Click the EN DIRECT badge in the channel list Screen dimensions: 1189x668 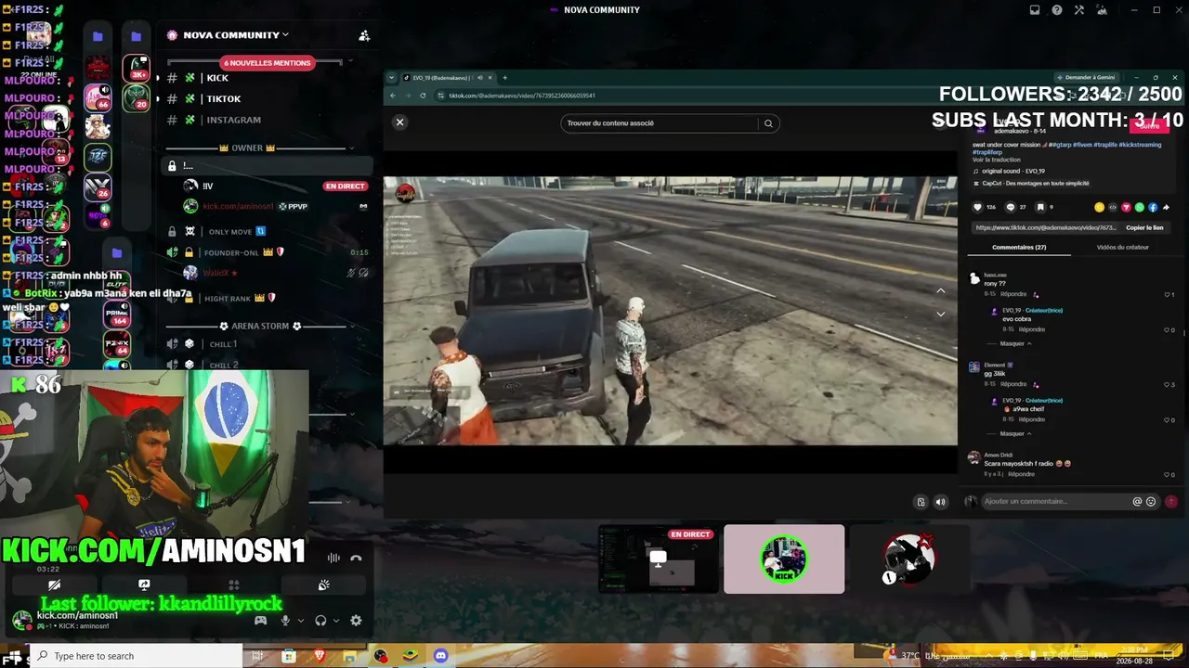pos(345,186)
